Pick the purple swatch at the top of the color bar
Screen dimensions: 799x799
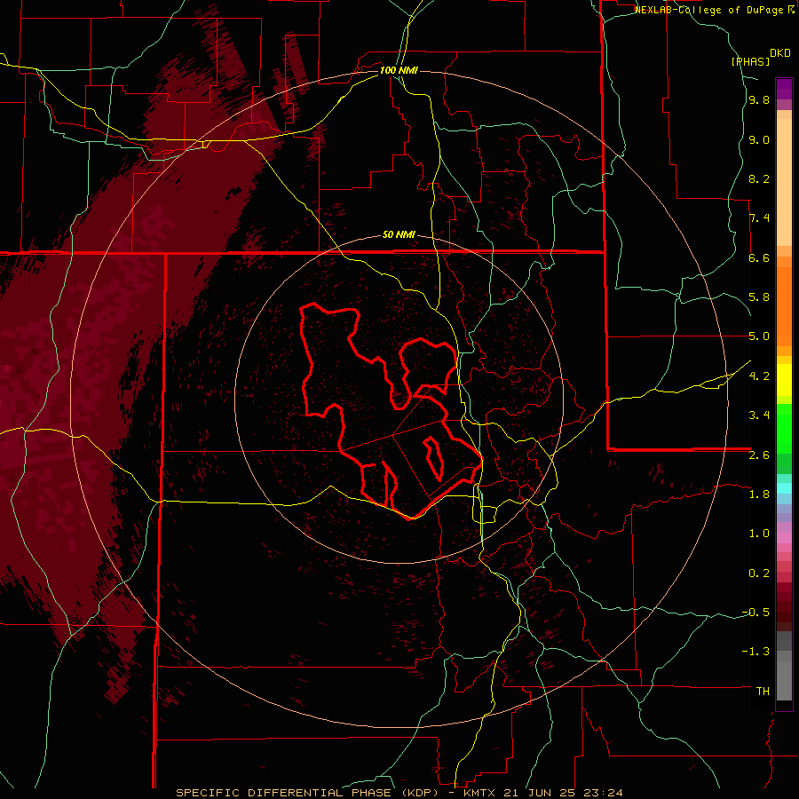[x=784, y=89]
